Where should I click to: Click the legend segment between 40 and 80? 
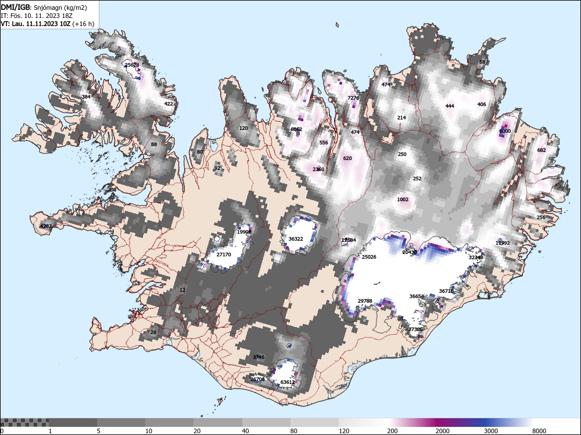pos(267,422)
